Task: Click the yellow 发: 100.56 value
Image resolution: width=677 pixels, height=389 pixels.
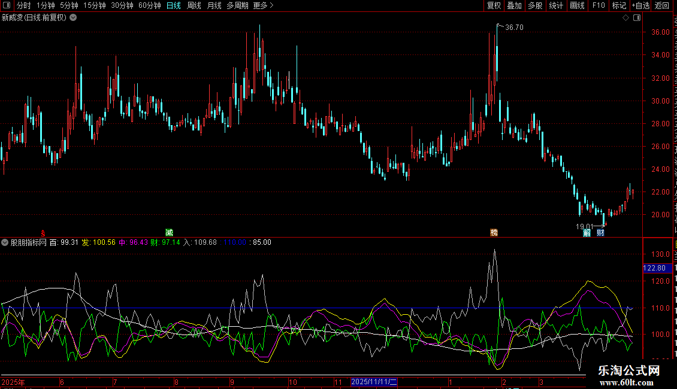Action: point(99,242)
